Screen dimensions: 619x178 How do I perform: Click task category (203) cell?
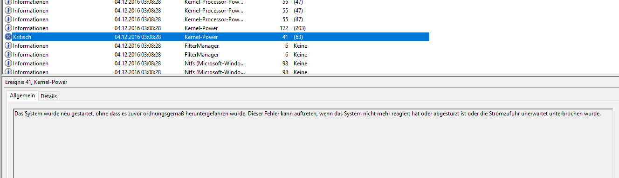(x=300, y=28)
